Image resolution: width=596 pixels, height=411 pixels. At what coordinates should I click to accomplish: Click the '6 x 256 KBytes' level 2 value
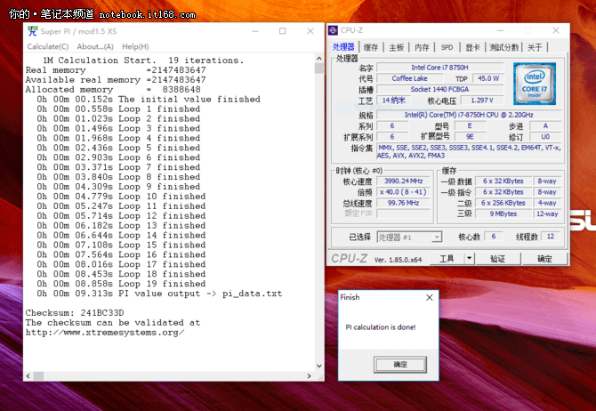click(503, 203)
